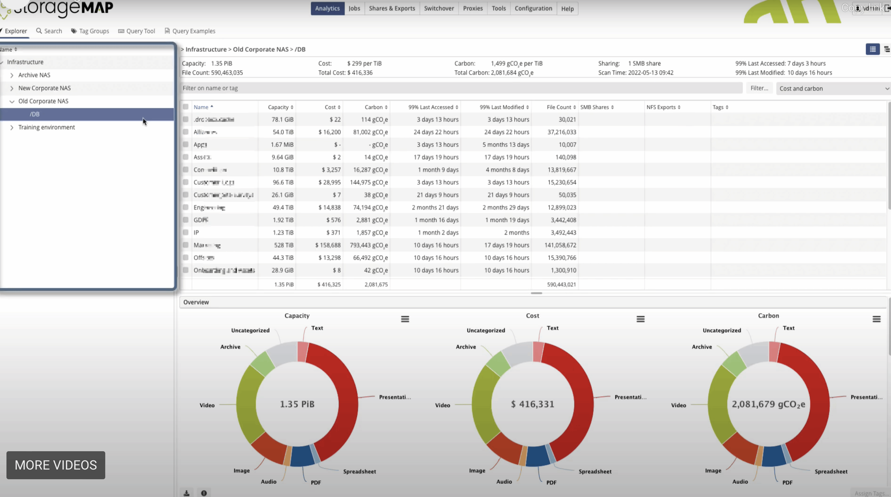The width and height of the screenshot is (891, 497).
Task: Click the info icon next to download
Action: 204,492
